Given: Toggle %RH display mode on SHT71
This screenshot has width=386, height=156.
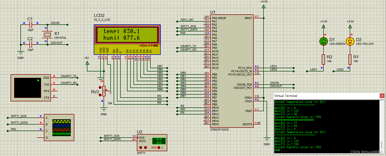Looking at the screenshot, I should click(159, 147).
